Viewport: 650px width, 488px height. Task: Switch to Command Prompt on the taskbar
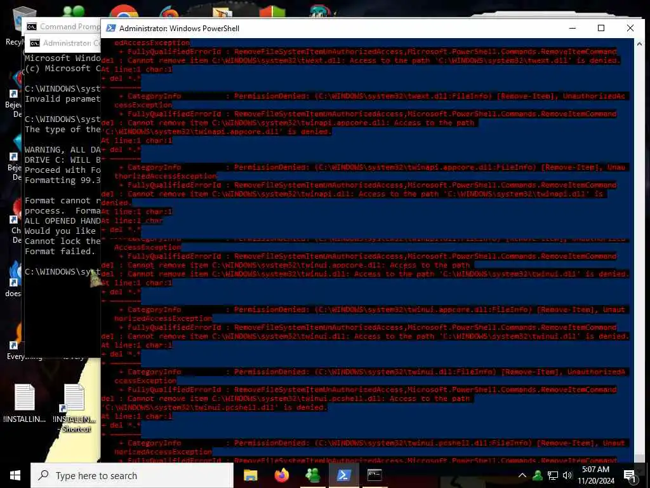(375, 475)
